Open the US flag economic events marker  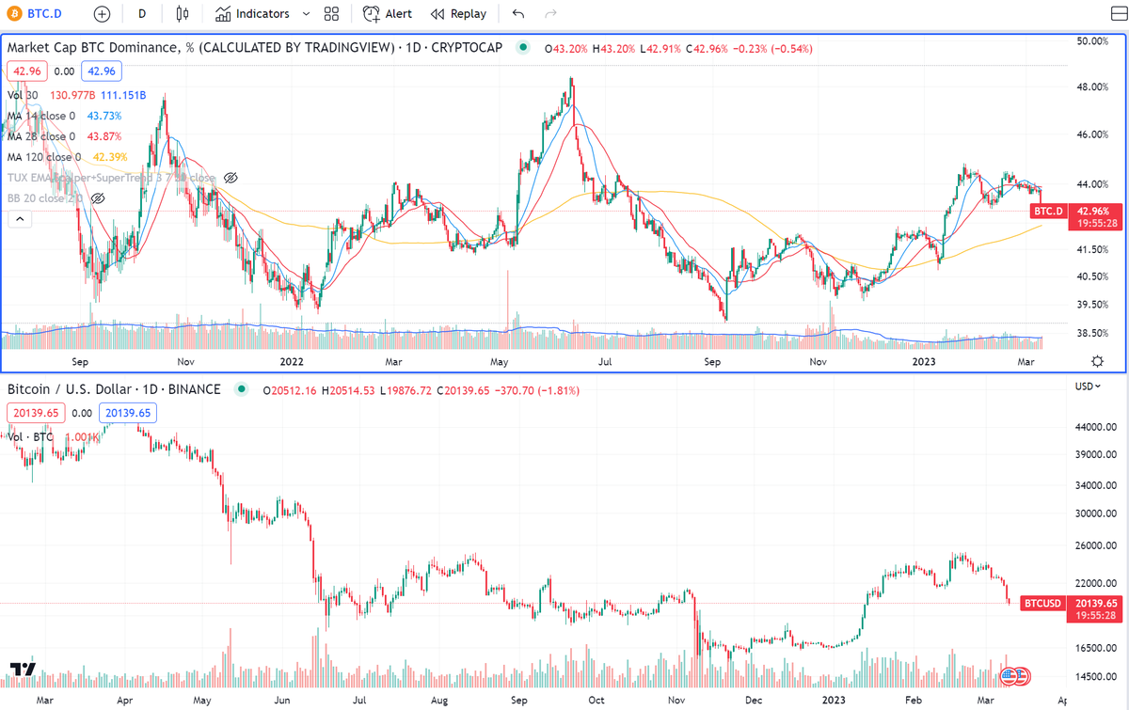coord(1010,675)
